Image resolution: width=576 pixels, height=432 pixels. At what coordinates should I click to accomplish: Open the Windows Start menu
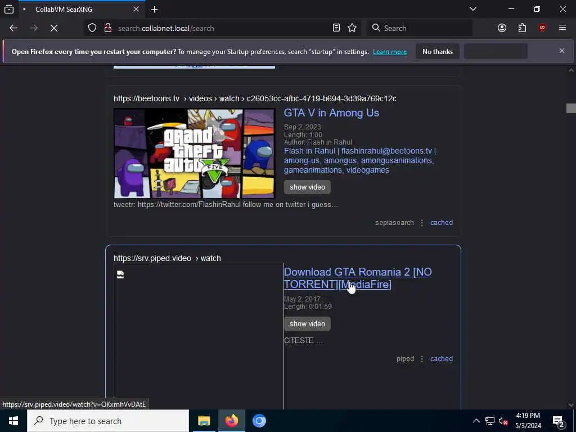pyautogui.click(x=13, y=421)
